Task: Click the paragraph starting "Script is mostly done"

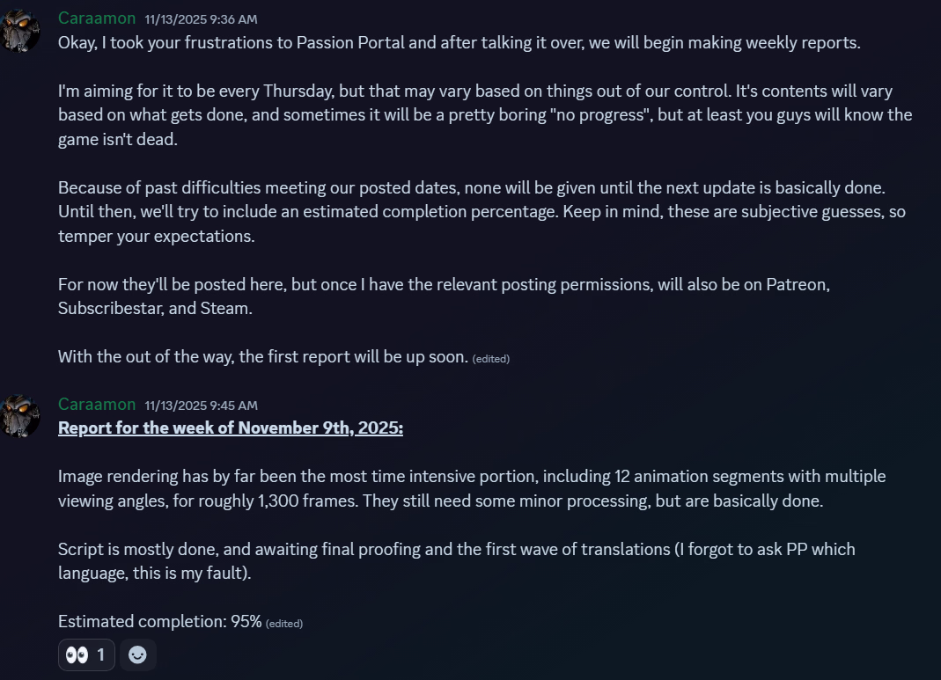Action: click(456, 561)
